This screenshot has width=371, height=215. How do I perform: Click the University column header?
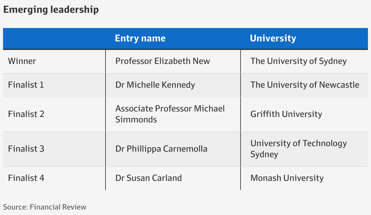pyautogui.click(x=273, y=38)
